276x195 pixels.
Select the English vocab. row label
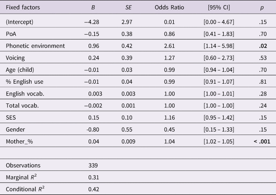pyautogui.click(x=24, y=94)
